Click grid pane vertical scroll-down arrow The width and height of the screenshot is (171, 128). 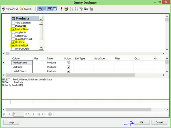pyautogui.click(x=167, y=71)
